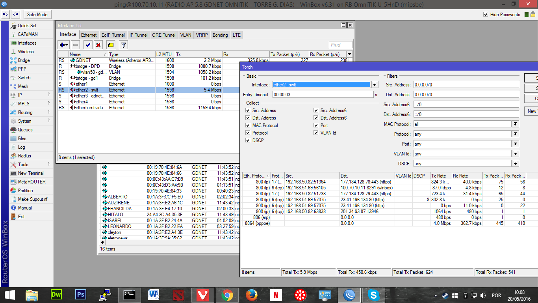Enable the selected interface with the checkmark icon

pyautogui.click(x=88, y=45)
